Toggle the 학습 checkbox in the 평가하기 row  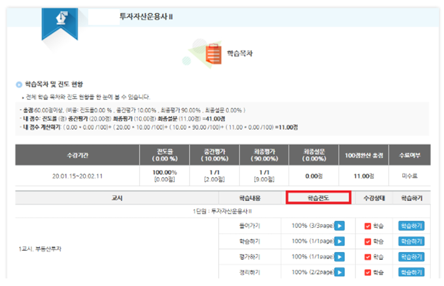point(367,257)
